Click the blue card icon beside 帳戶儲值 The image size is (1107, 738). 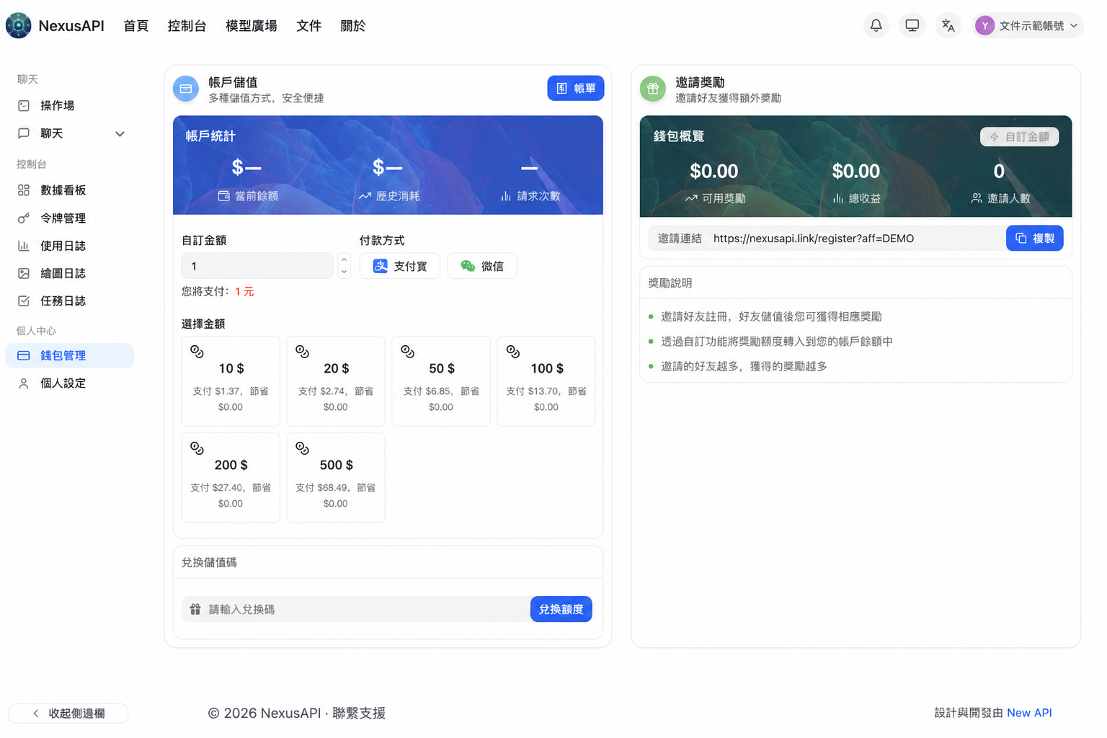tap(186, 89)
